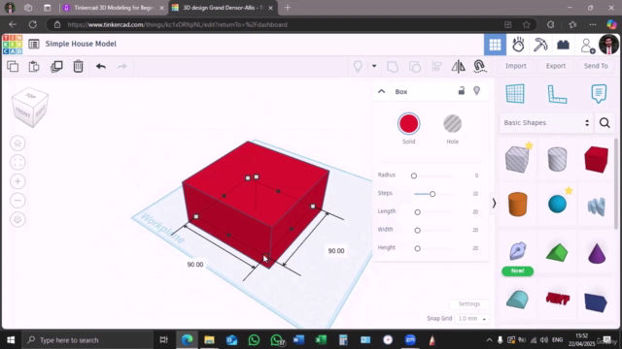Search shapes with magnifier icon

tap(605, 123)
